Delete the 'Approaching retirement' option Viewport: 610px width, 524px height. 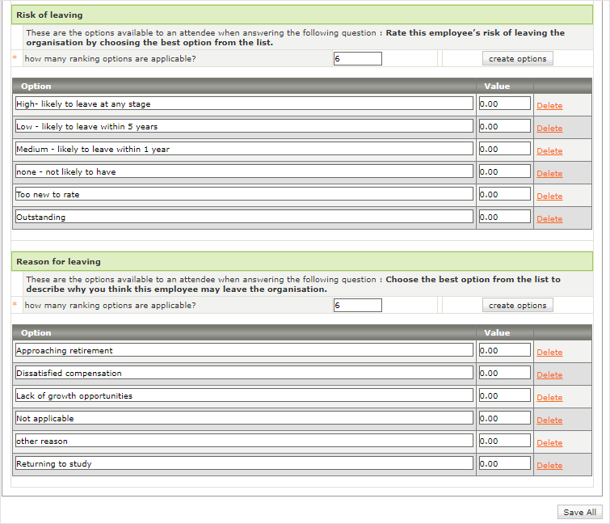point(549,353)
